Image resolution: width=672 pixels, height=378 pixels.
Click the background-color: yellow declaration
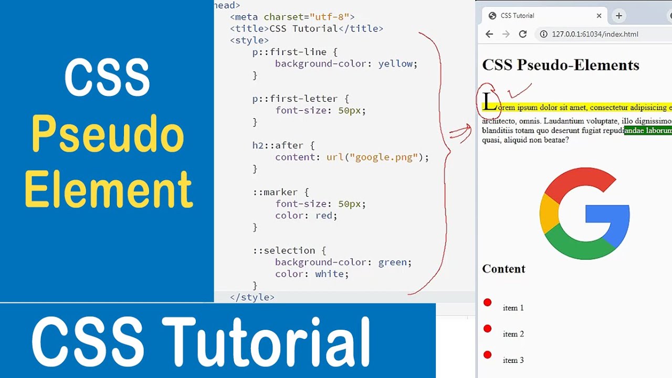click(346, 64)
